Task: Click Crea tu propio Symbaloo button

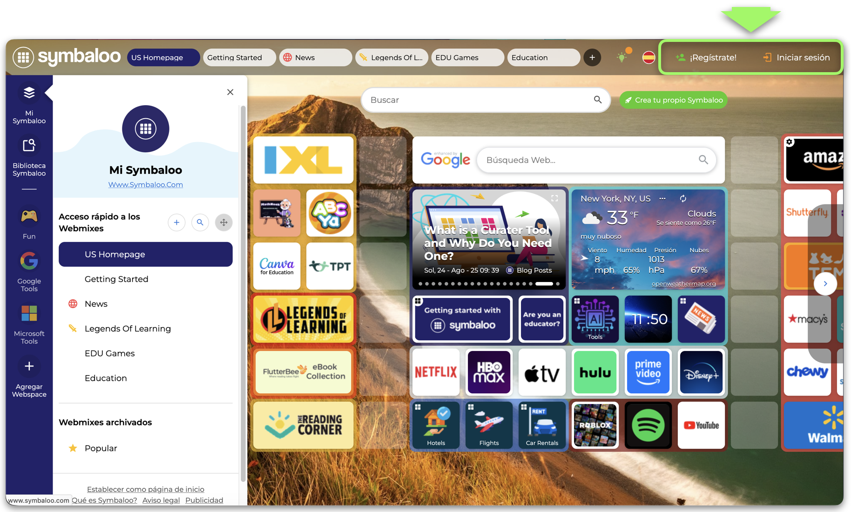Action: tap(674, 100)
